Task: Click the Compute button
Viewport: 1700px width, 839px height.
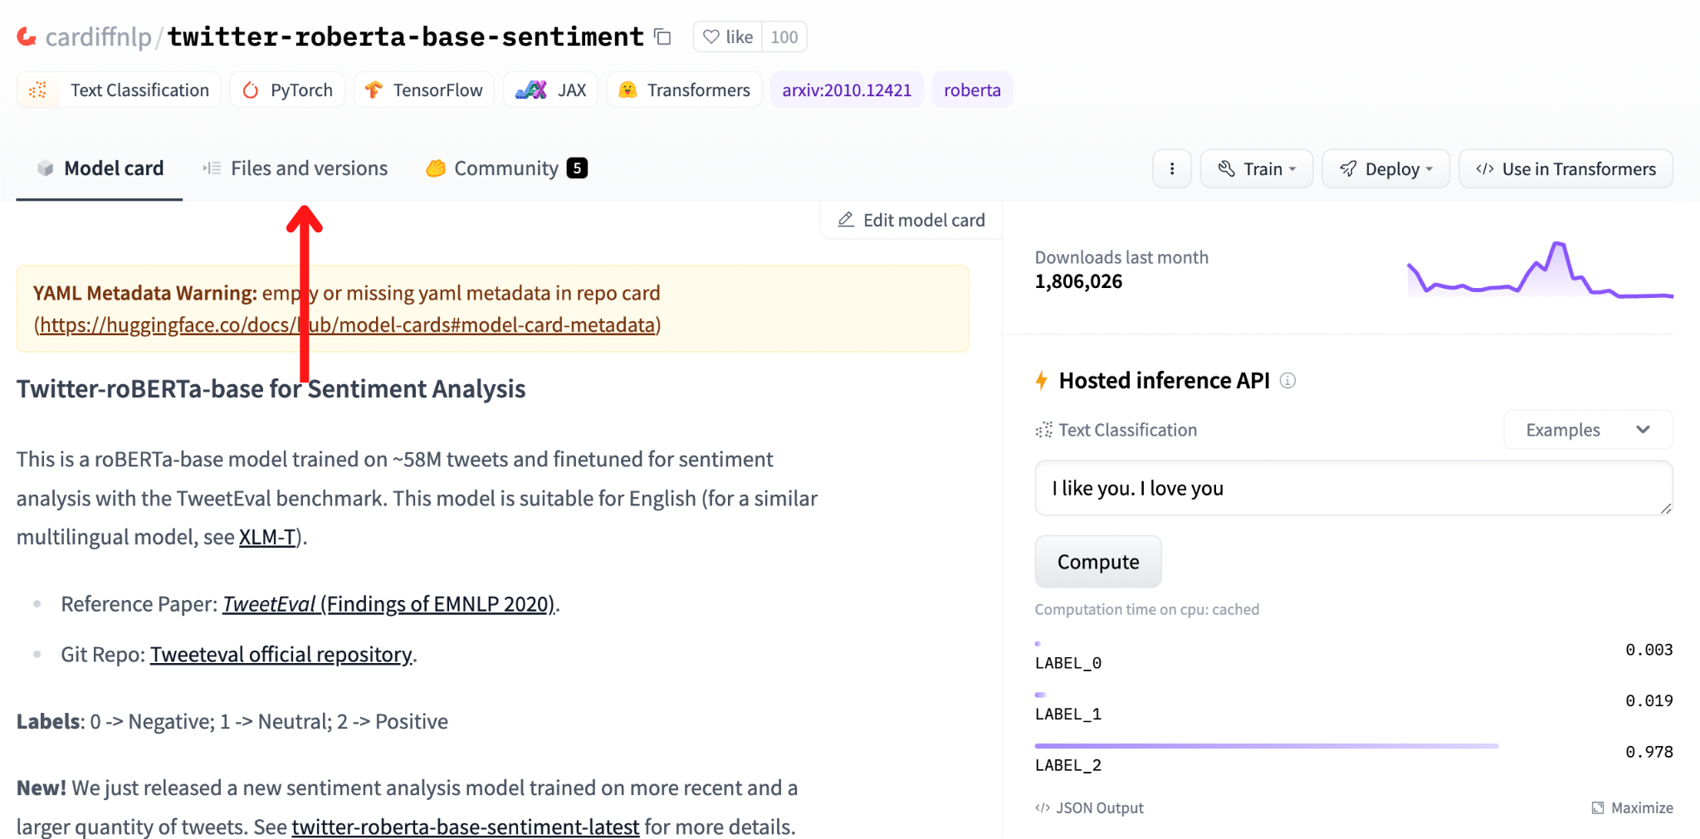Action: point(1098,562)
